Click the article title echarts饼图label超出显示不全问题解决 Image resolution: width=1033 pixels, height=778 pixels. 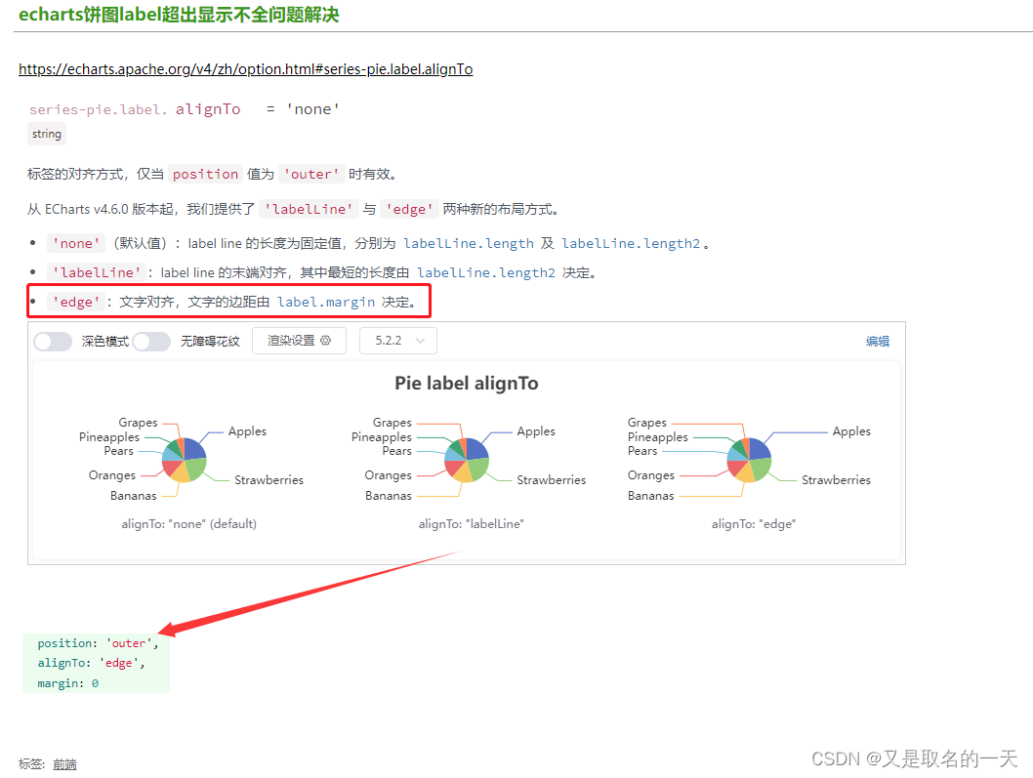coord(179,16)
